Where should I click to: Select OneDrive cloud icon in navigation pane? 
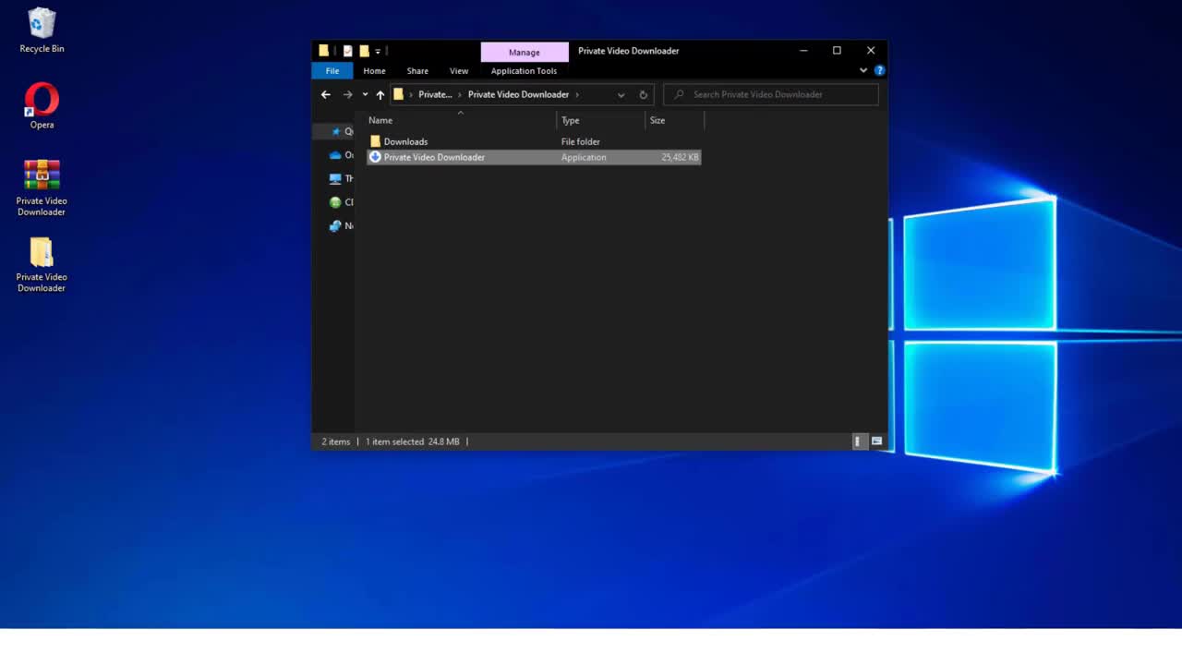tap(336, 155)
